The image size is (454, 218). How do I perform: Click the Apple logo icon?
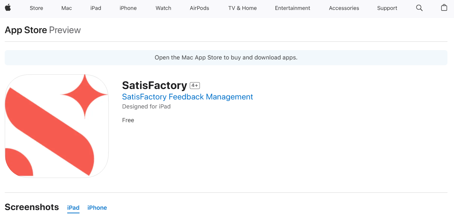point(8,8)
